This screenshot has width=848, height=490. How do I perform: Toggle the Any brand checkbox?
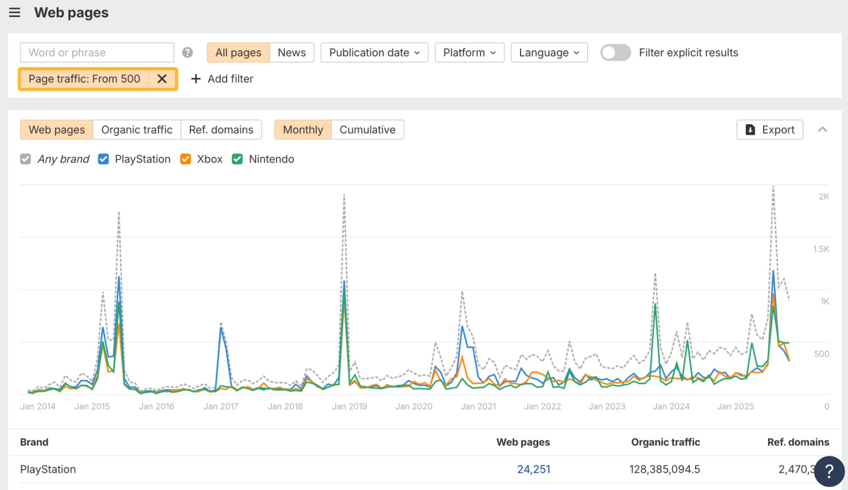25,159
